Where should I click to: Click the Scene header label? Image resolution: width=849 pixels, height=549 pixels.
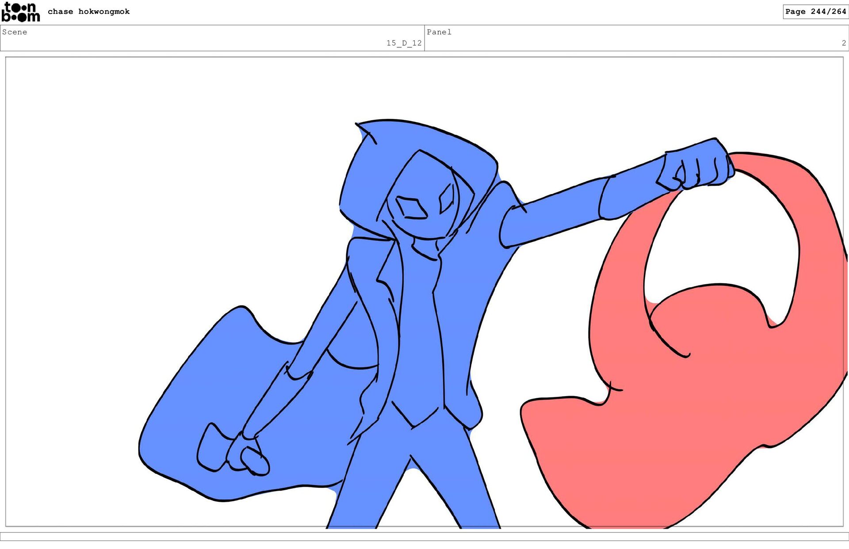pos(15,32)
